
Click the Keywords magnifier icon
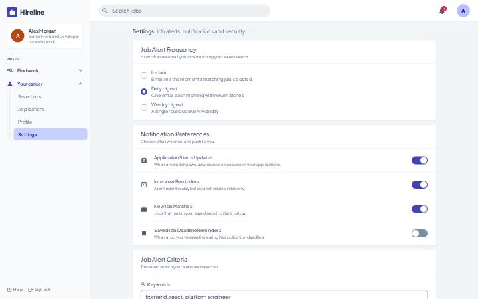[x=143, y=284]
